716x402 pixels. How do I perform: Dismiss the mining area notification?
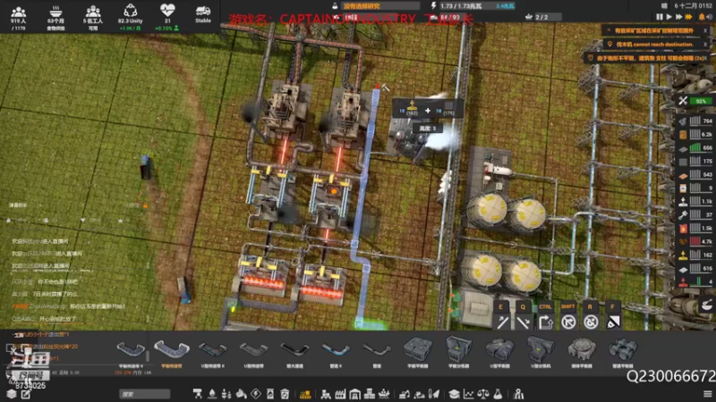click(x=705, y=31)
